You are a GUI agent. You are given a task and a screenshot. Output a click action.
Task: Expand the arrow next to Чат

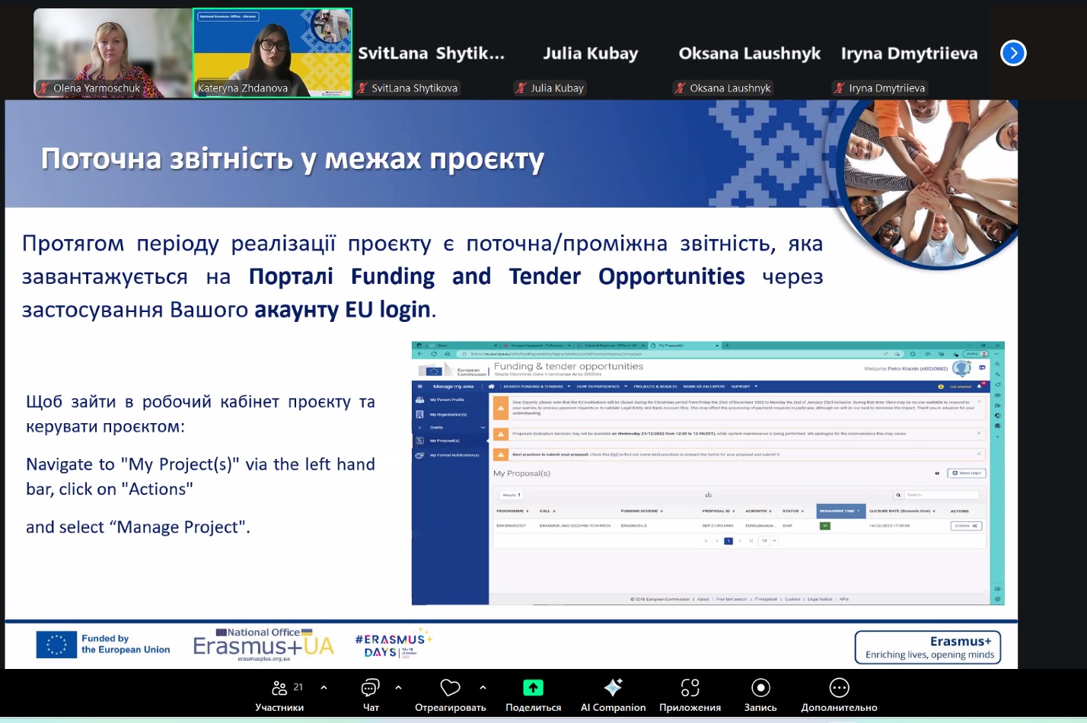click(398, 687)
